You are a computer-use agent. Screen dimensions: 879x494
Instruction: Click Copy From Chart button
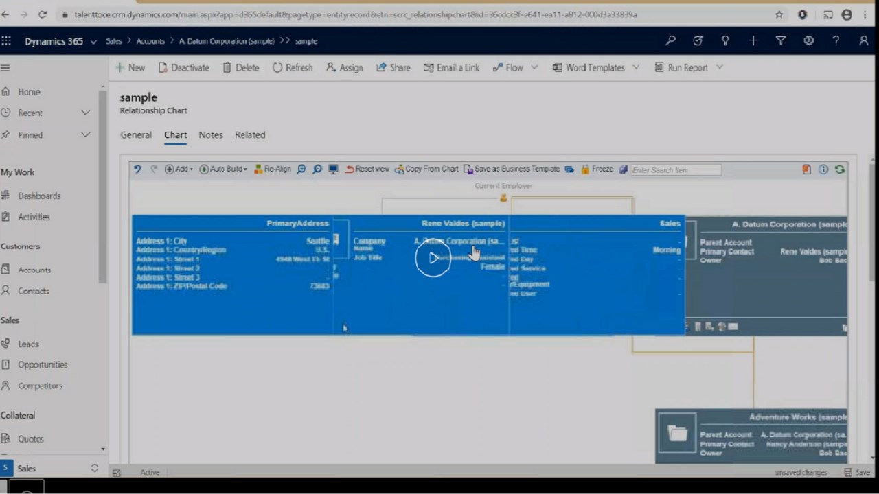tap(426, 169)
